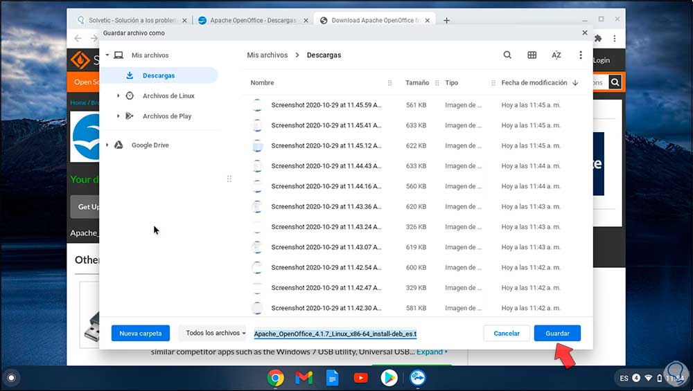
Task: Close the Solvetic browser tab
Action: (185, 20)
